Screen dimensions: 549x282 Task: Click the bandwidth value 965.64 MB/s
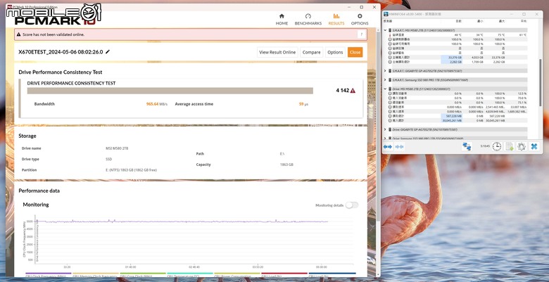click(156, 104)
